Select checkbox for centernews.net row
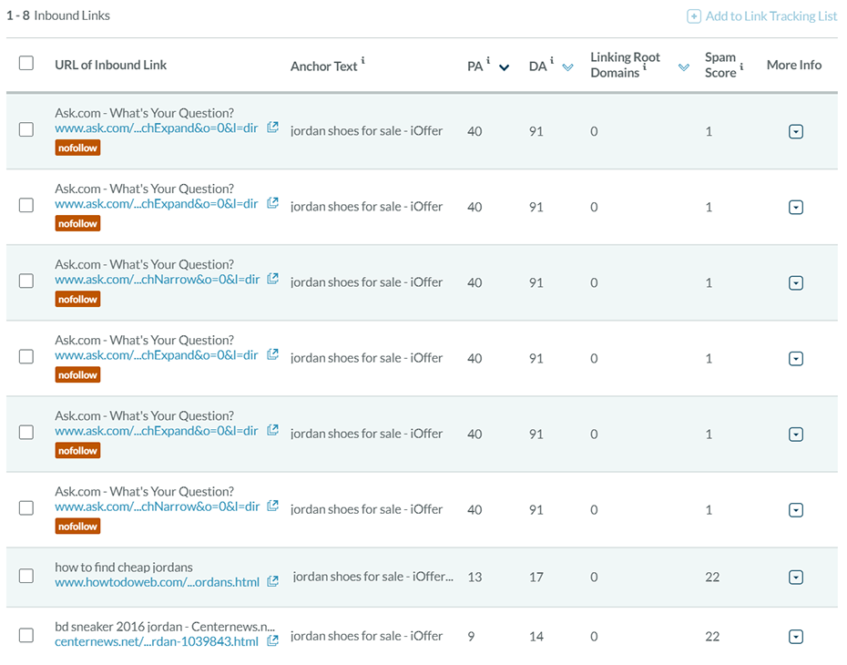Image resolution: width=847 pixels, height=665 pixels. 26,635
